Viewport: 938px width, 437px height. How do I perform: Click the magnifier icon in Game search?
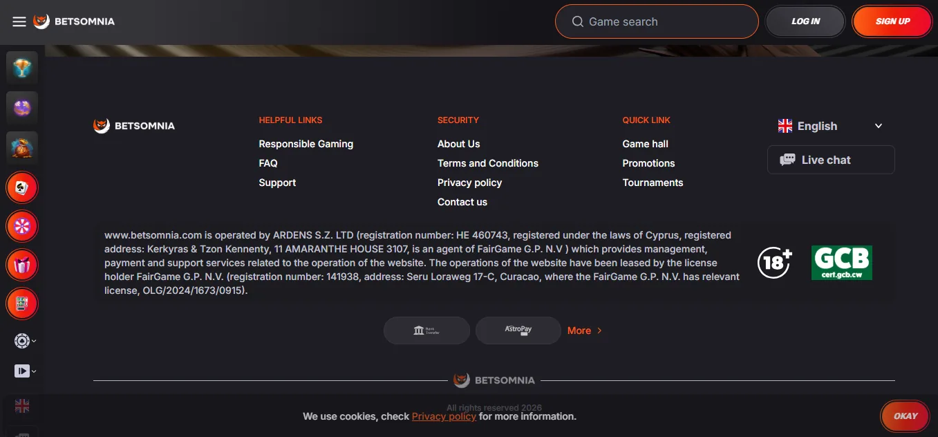578,21
